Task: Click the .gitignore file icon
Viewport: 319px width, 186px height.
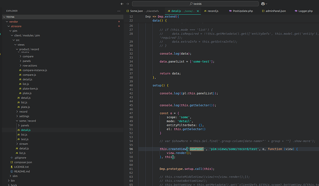Action: click(x=12, y=157)
